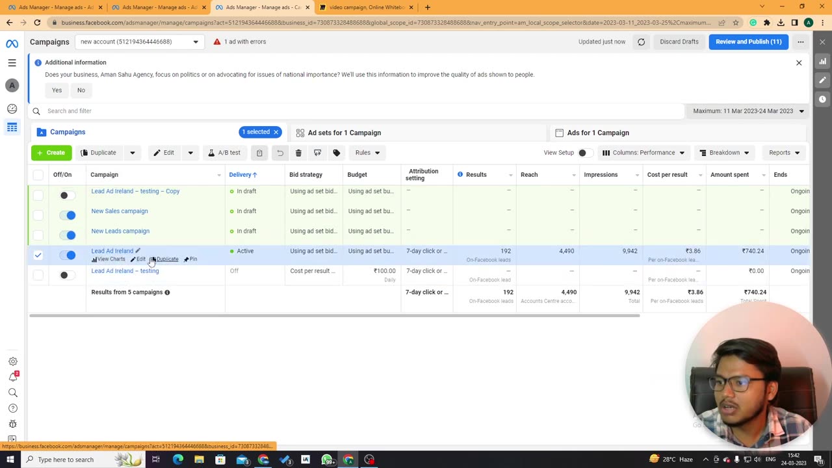Image resolution: width=832 pixels, height=468 pixels.
Task: Open the sidebar settings gear
Action: point(12,361)
